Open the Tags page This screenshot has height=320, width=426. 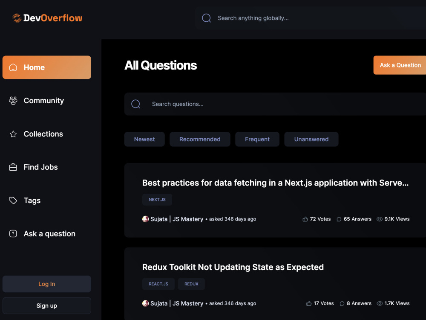point(47,201)
